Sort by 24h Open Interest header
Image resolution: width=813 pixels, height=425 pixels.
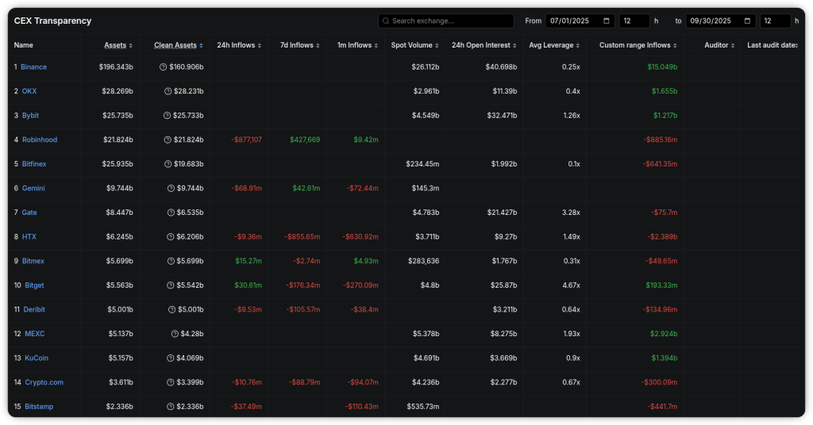pyautogui.click(x=483, y=45)
